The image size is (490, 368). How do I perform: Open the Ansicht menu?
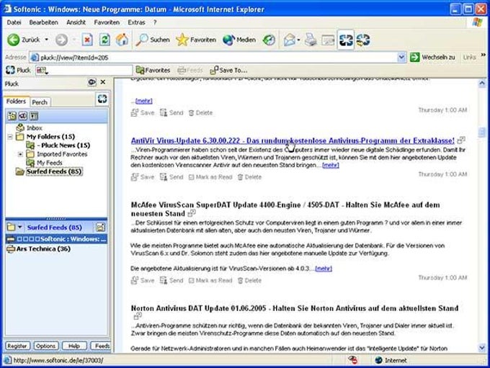coord(76,22)
